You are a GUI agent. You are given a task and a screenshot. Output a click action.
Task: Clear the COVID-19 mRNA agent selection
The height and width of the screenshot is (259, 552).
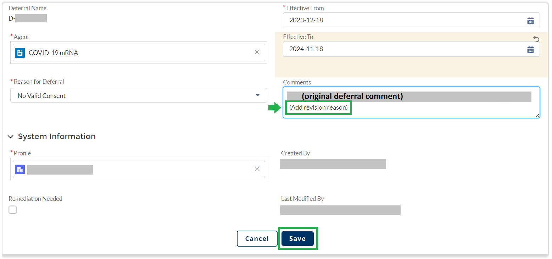pyautogui.click(x=257, y=52)
